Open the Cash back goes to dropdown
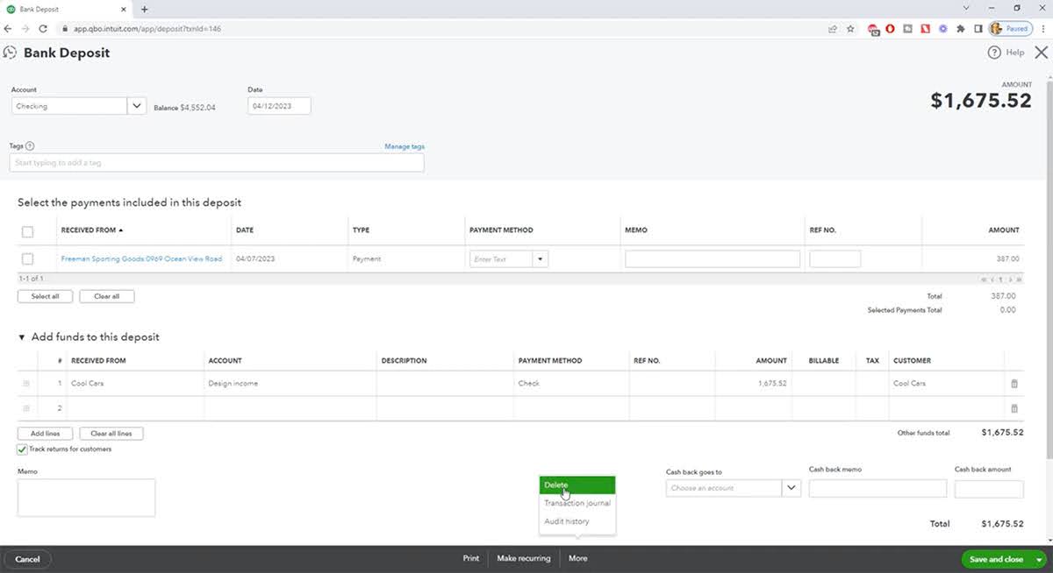 click(792, 488)
